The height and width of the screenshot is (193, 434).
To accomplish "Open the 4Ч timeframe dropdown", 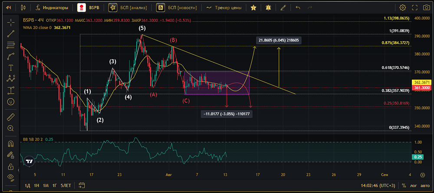I will pyautogui.click(x=8, y=8).
